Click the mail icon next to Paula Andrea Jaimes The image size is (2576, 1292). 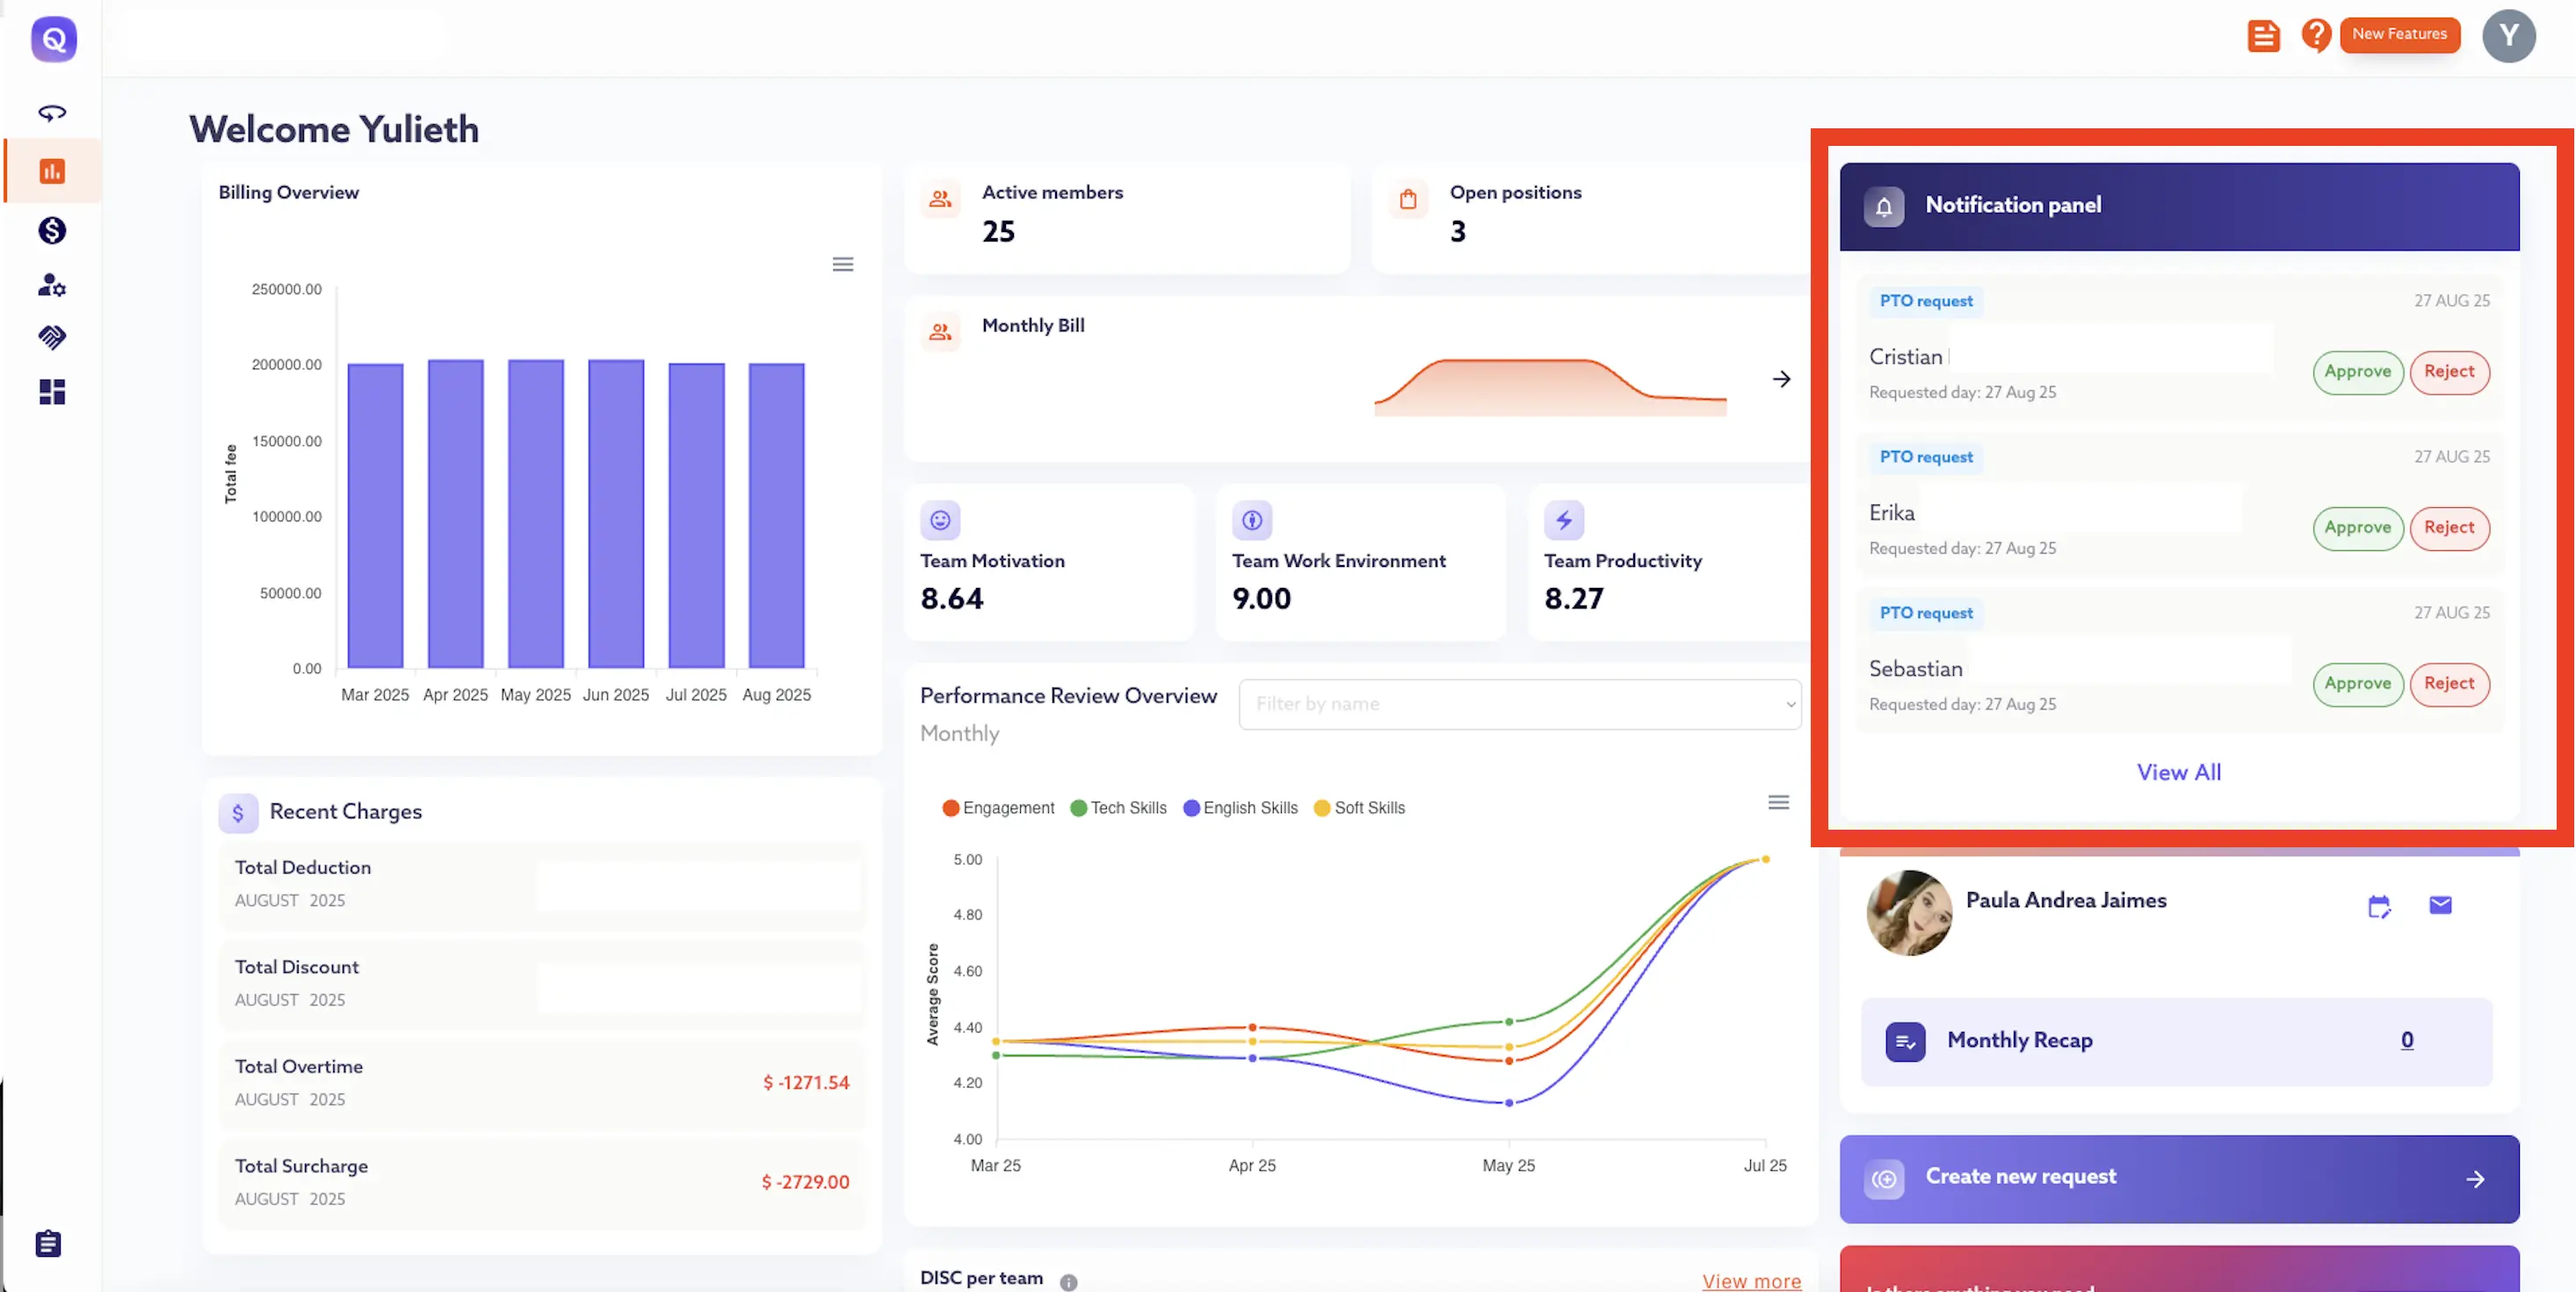(x=2440, y=905)
